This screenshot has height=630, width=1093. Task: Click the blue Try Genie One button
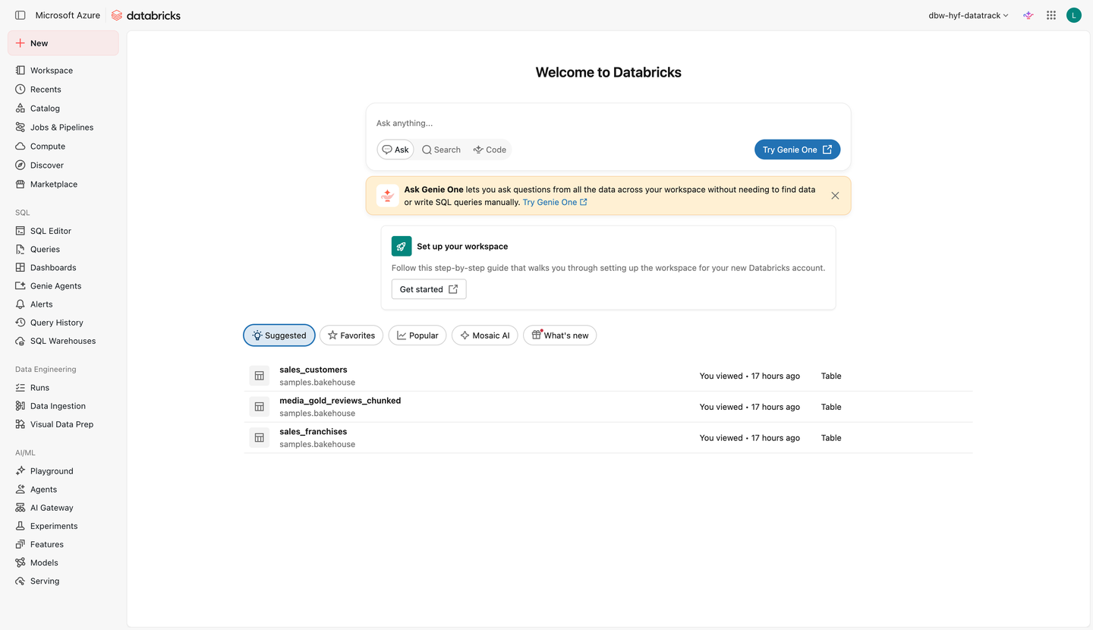pos(797,150)
